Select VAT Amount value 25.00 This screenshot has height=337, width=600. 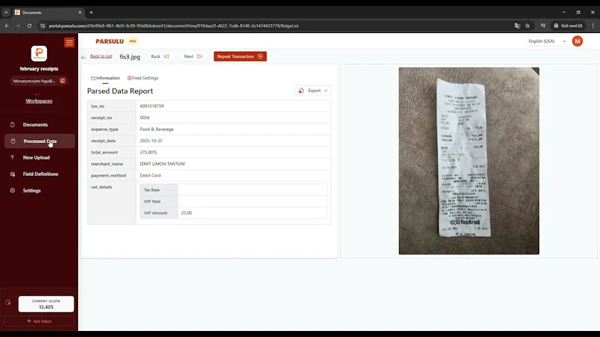tap(186, 213)
